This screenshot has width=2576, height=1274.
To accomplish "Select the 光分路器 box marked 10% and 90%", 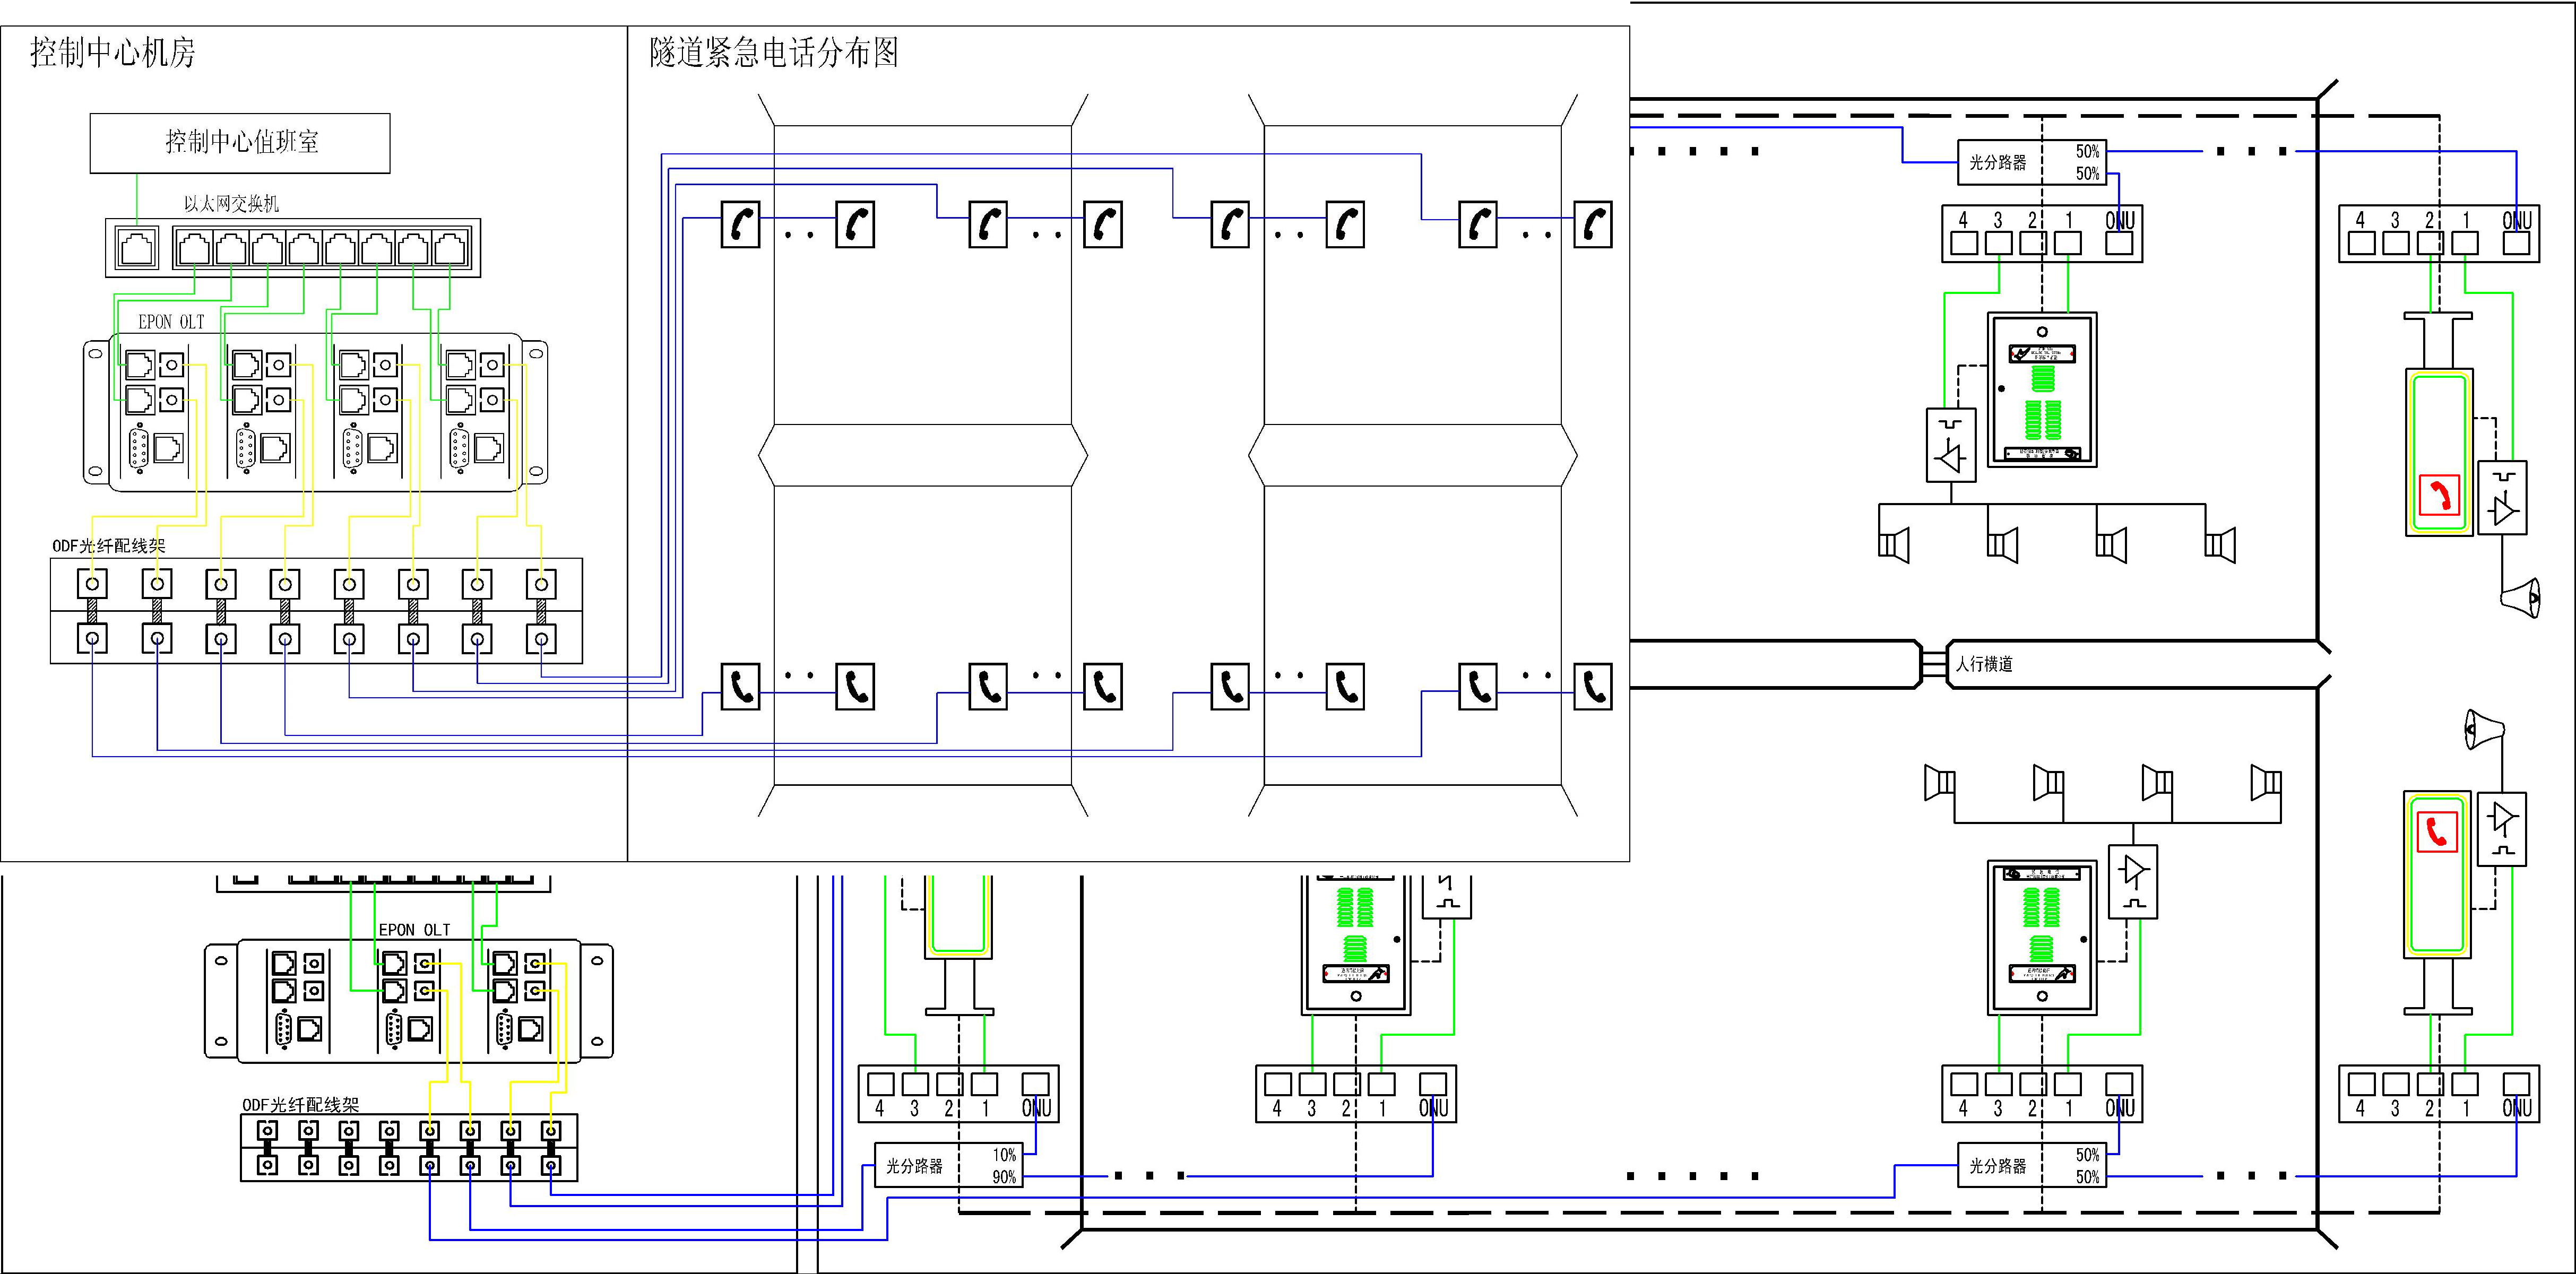I will click(948, 1166).
